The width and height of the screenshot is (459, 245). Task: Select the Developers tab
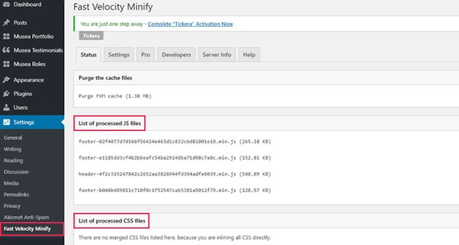pos(176,54)
